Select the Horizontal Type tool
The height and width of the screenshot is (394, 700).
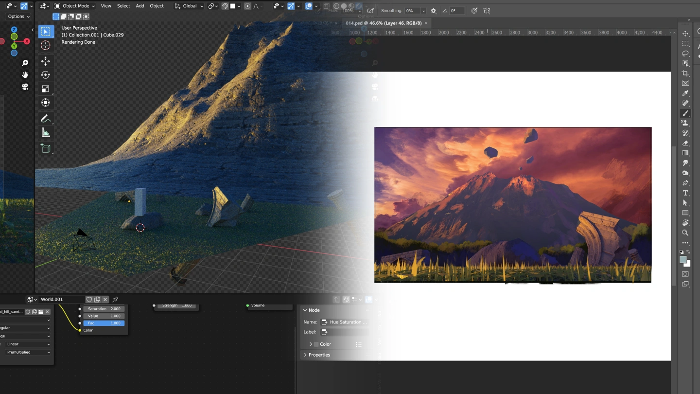point(685,193)
